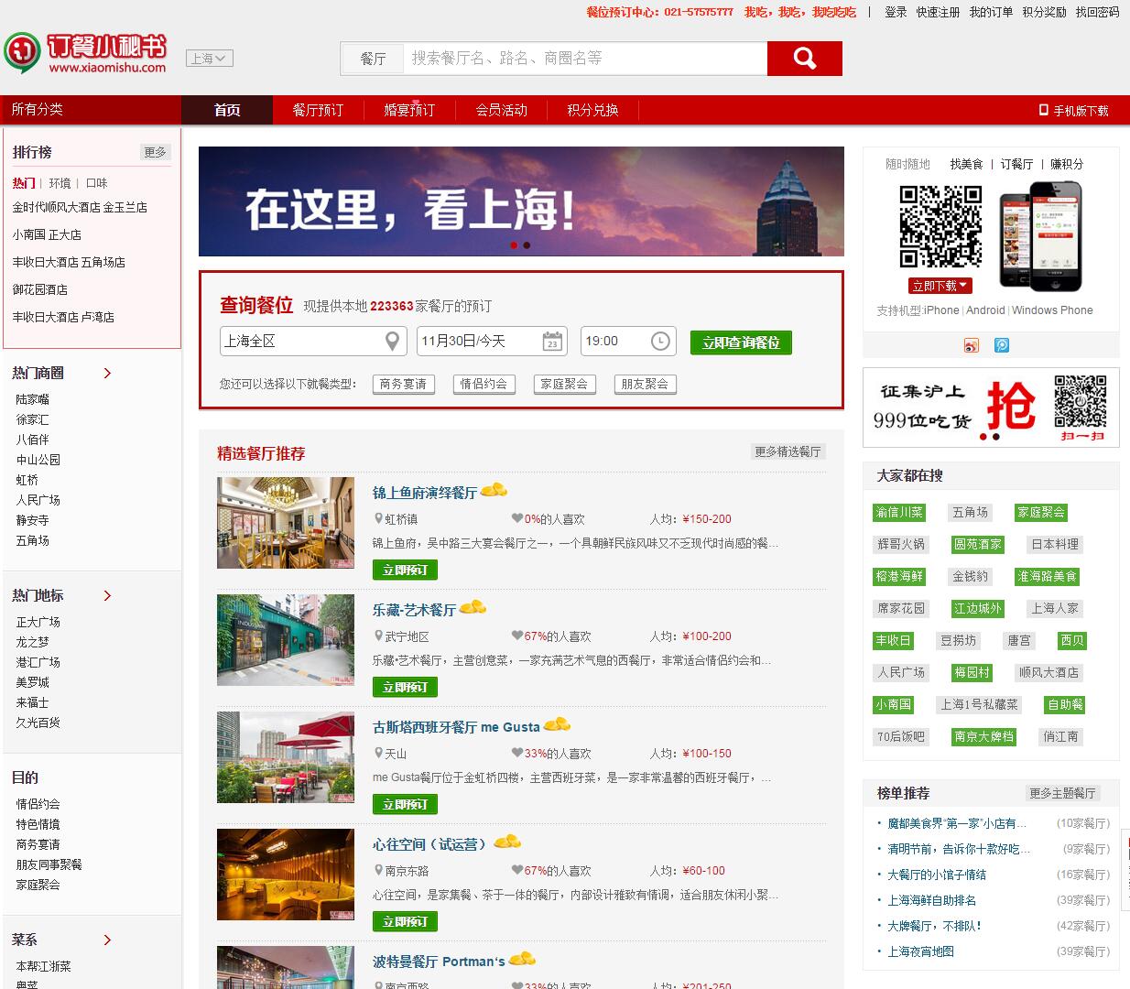Click the 立即下载 dropdown button
1130x989 pixels.
coord(940,286)
